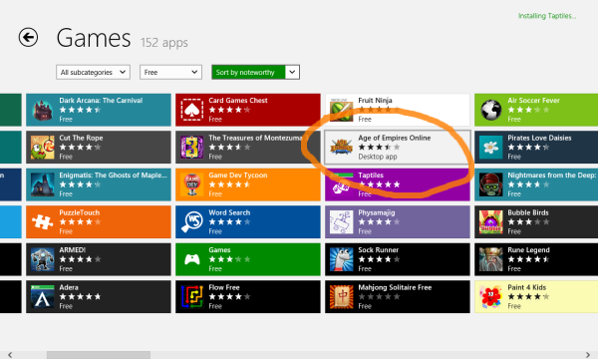
Task: Click the Game Dev Tycoon icon
Action: click(191, 184)
